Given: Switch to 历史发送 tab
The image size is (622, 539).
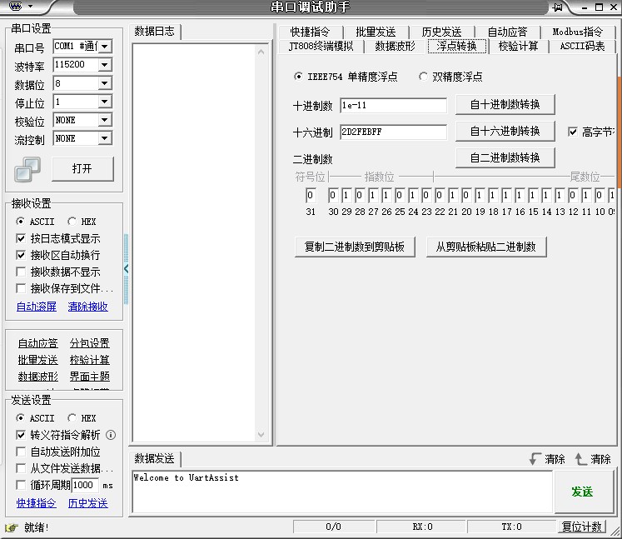Looking at the screenshot, I should (x=441, y=32).
